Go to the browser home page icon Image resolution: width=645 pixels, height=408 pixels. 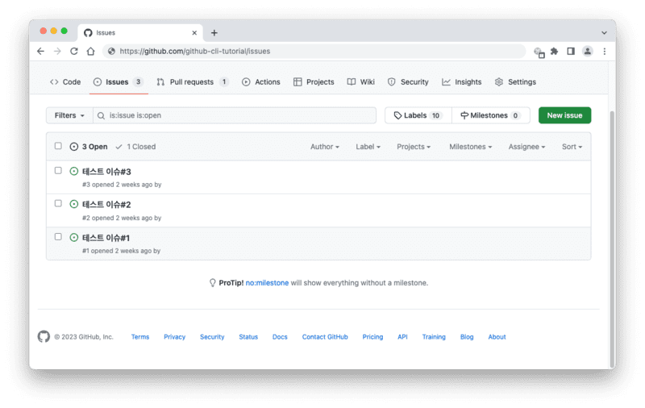tap(91, 51)
